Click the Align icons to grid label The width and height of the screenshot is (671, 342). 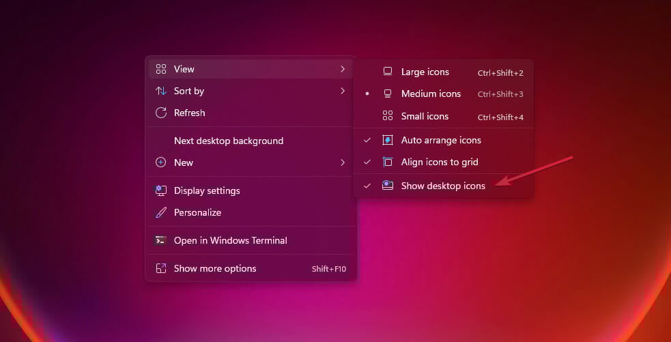pos(440,162)
